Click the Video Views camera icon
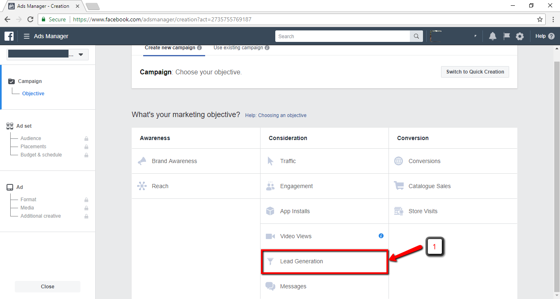 pyautogui.click(x=270, y=236)
